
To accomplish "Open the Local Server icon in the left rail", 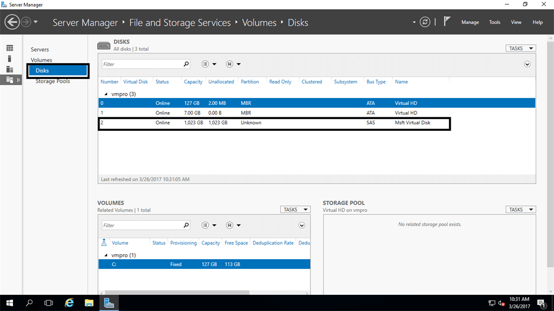I will coord(10,58).
